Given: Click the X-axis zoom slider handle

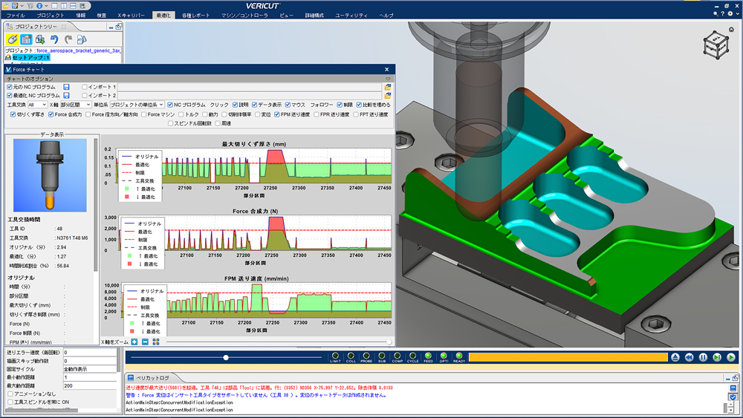Looking at the screenshot, I should [x=389, y=342].
